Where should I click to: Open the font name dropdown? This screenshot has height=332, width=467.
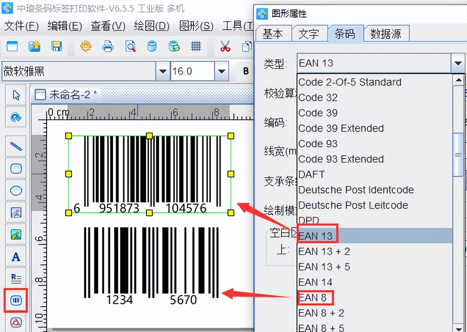(162, 71)
